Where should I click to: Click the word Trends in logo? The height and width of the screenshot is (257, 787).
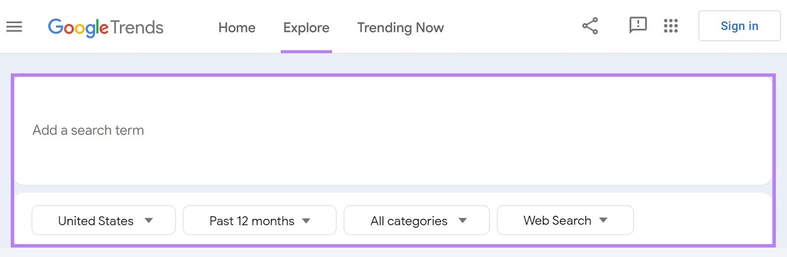[137, 27]
